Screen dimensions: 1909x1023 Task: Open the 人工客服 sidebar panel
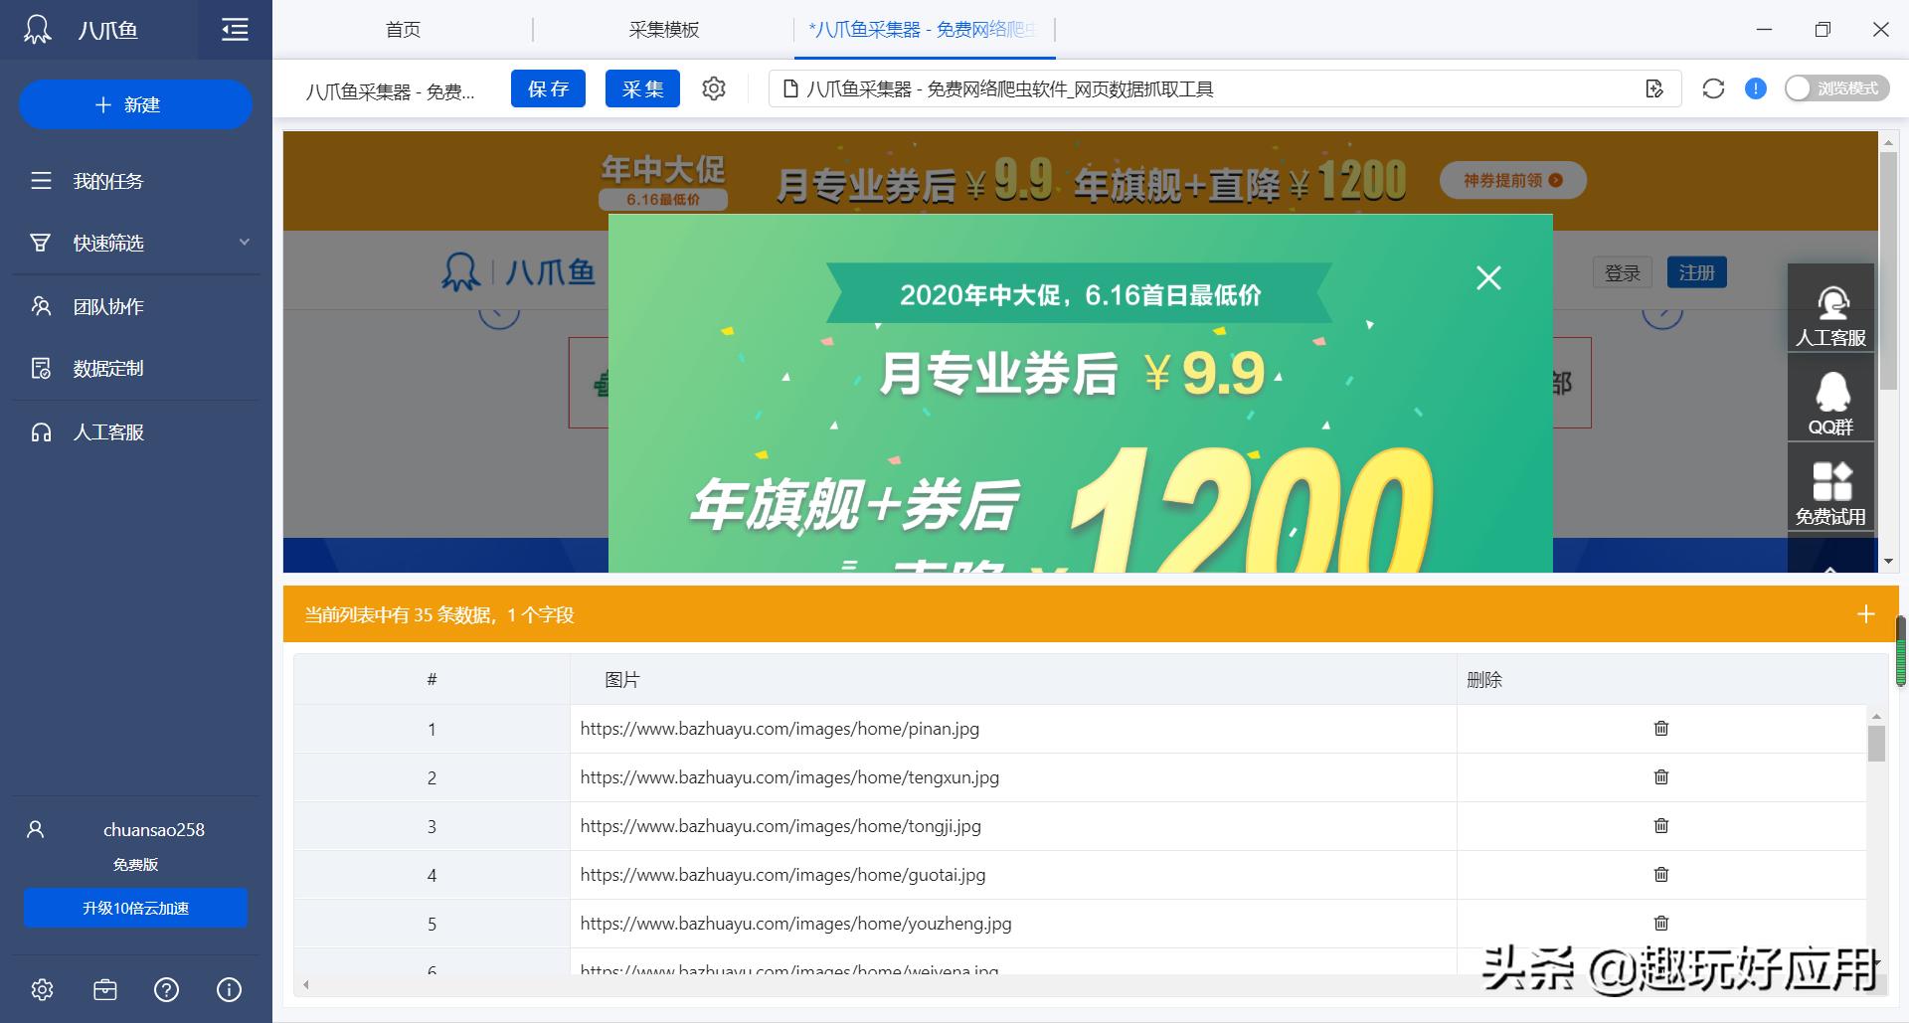pos(106,432)
